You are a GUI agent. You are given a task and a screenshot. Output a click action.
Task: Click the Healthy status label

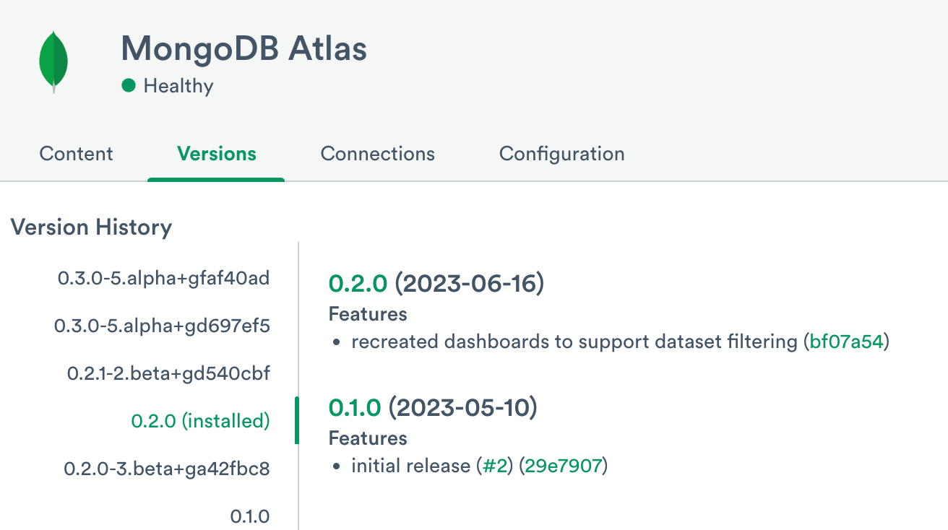coord(178,86)
